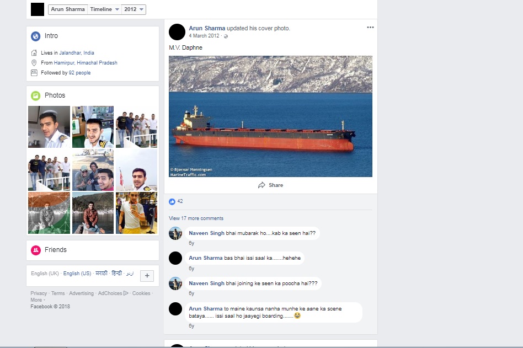This screenshot has height=348, width=523.
Task: Click the Share arrow icon
Action: point(262,185)
